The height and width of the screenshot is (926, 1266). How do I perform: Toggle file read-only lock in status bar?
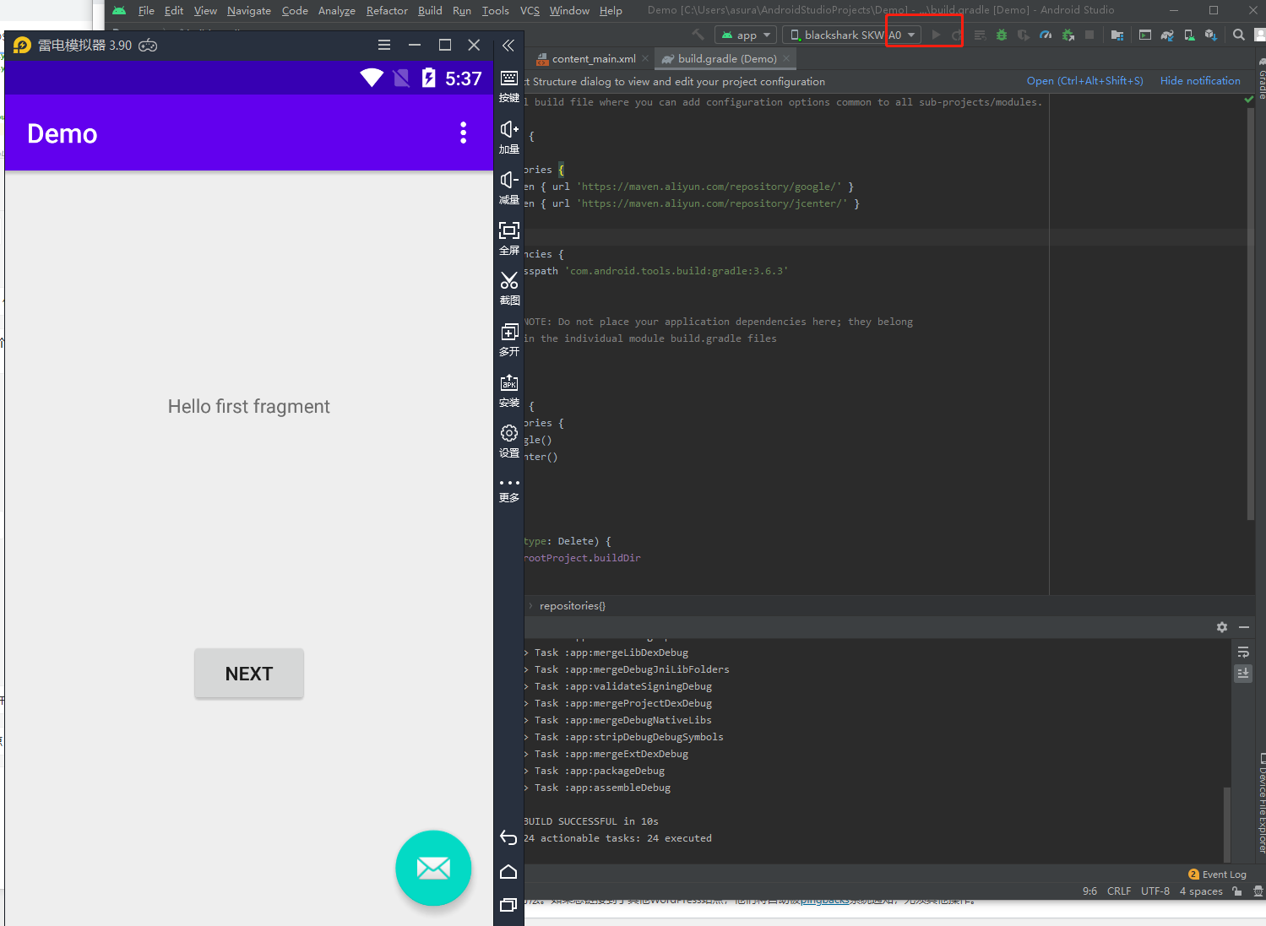1237,891
